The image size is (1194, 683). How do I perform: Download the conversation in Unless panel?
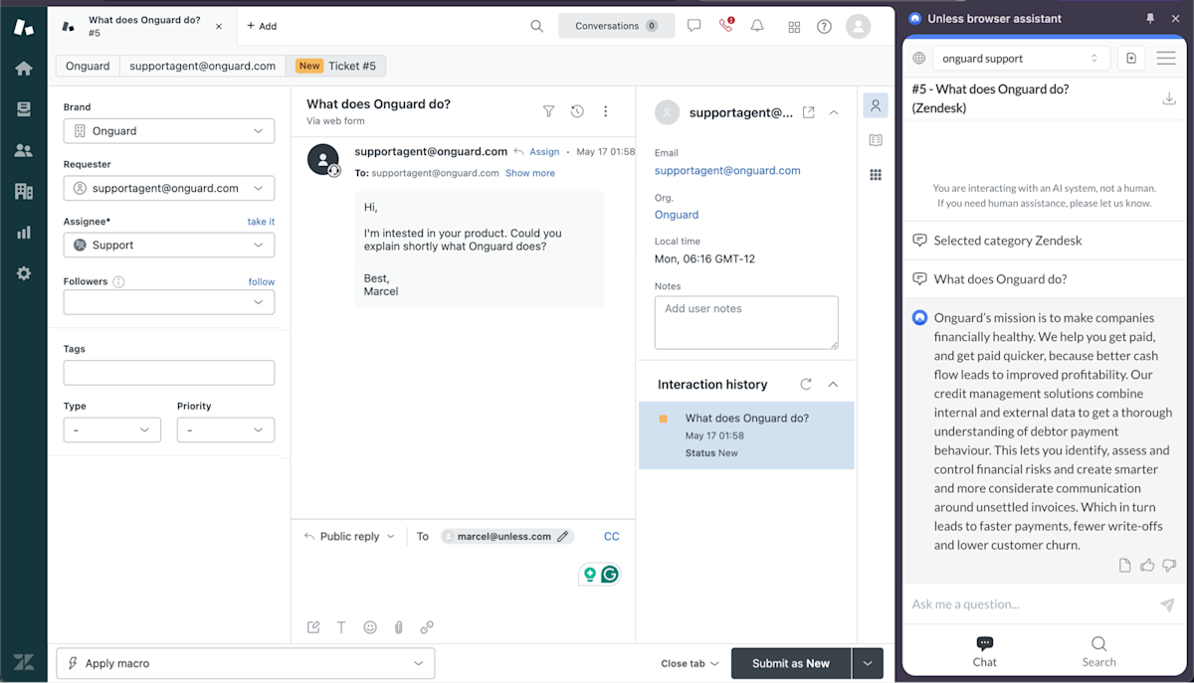[x=1169, y=98]
